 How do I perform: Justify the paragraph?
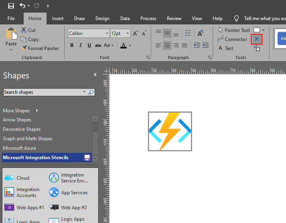pos(185,45)
